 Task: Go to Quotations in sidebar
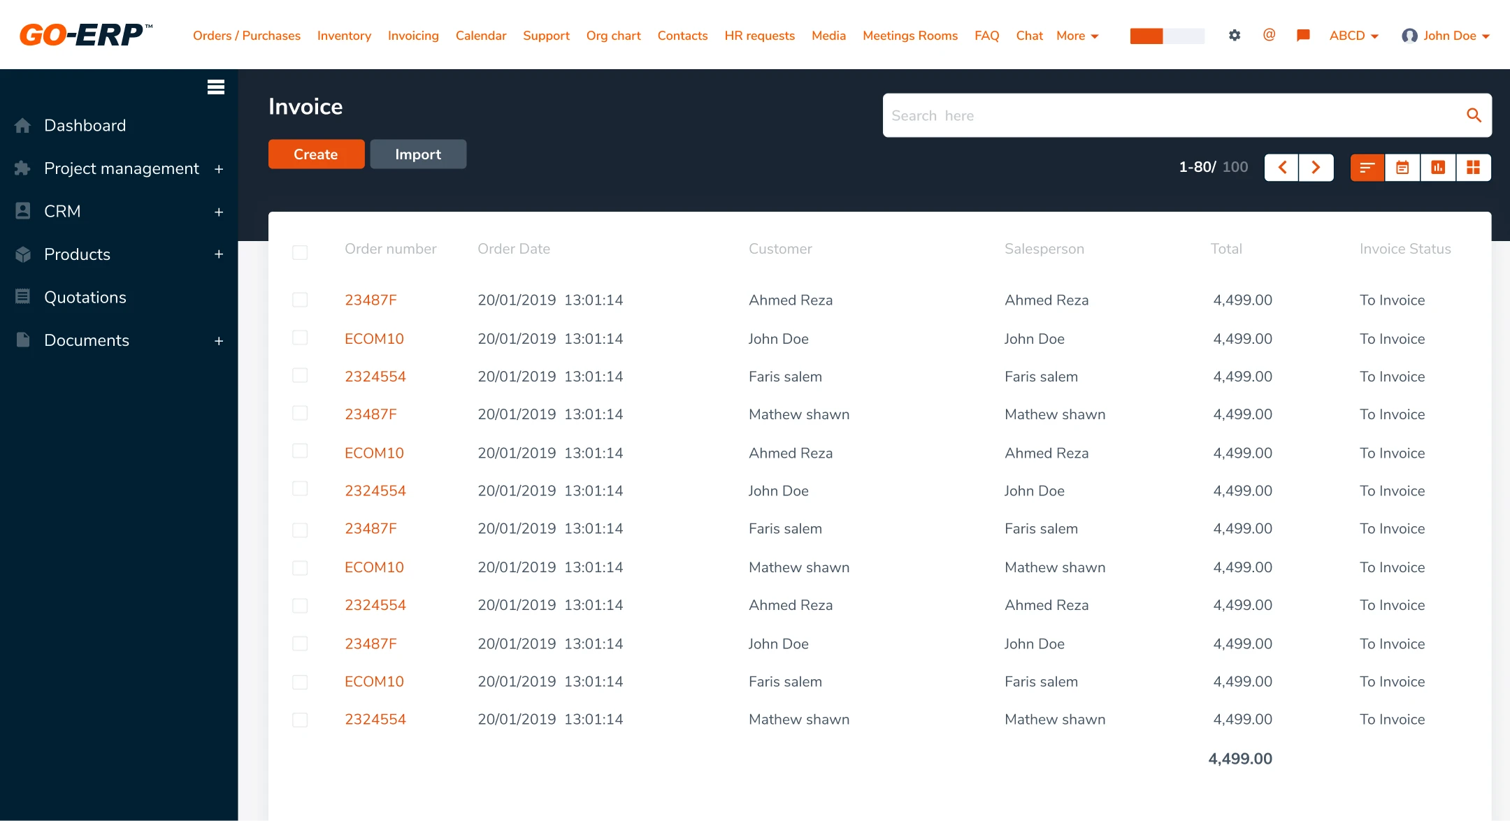tap(85, 298)
